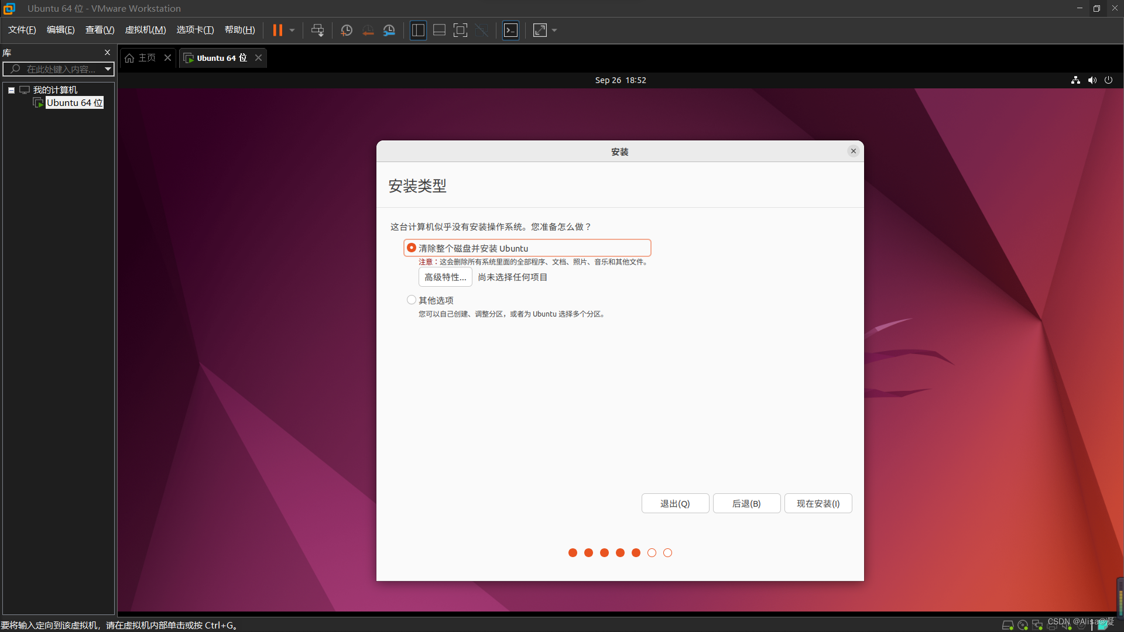This screenshot has width=1124, height=632.
Task: Switch to the 主页 tab
Action: point(142,58)
